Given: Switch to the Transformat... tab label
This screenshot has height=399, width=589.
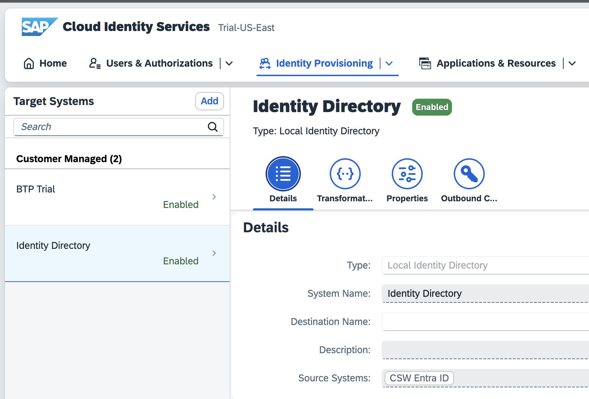Looking at the screenshot, I should [345, 198].
